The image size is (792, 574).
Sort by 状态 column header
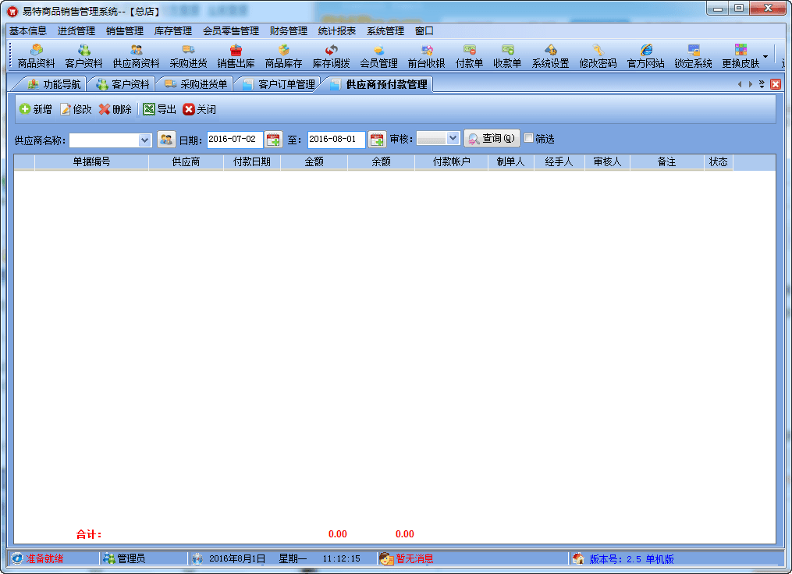click(718, 161)
